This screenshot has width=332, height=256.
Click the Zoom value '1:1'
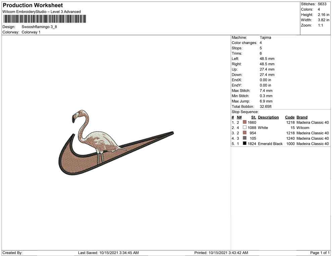click(x=321, y=25)
